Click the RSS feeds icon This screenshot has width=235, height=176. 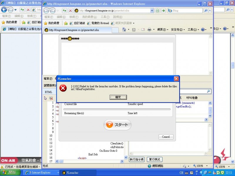pos(134,30)
